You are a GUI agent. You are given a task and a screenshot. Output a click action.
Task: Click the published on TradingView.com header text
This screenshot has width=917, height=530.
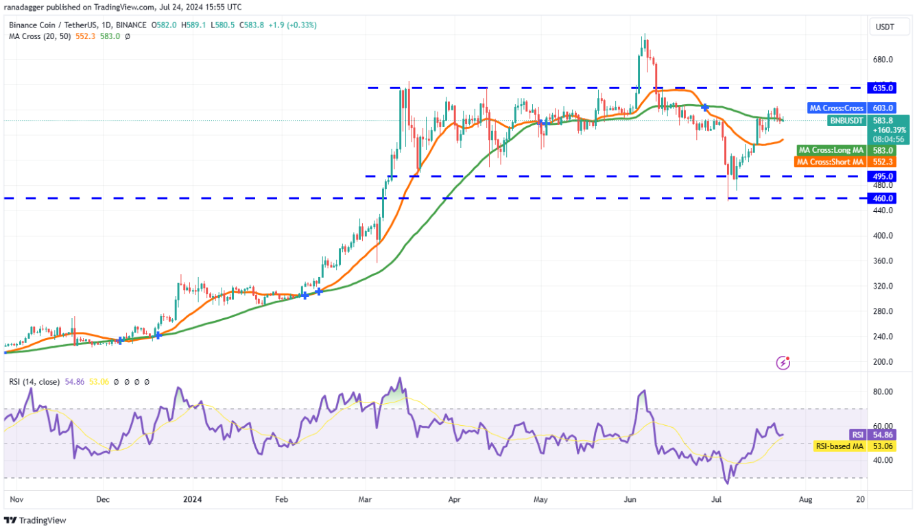click(x=123, y=7)
